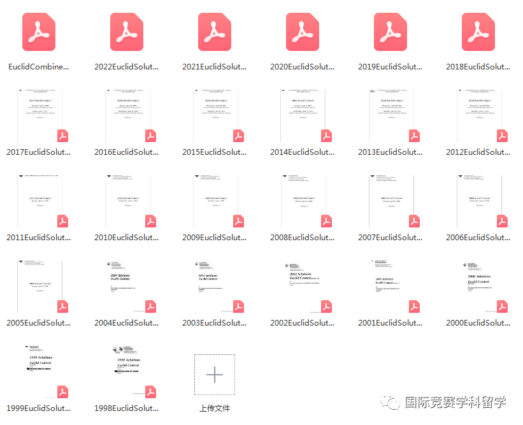
Task: Select the 2017EuclidSolut file thumbnail
Action: pyautogui.click(x=39, y=116)
